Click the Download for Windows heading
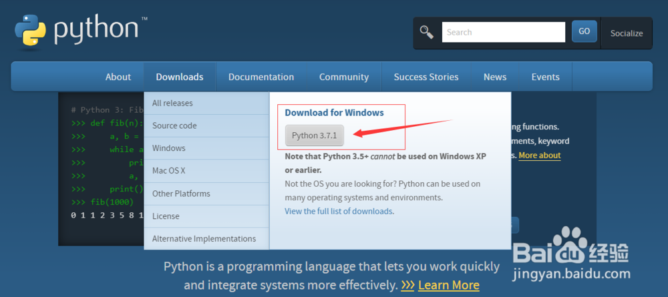The height and width of the screenshot is (297, 668). (x=335, y=113)
